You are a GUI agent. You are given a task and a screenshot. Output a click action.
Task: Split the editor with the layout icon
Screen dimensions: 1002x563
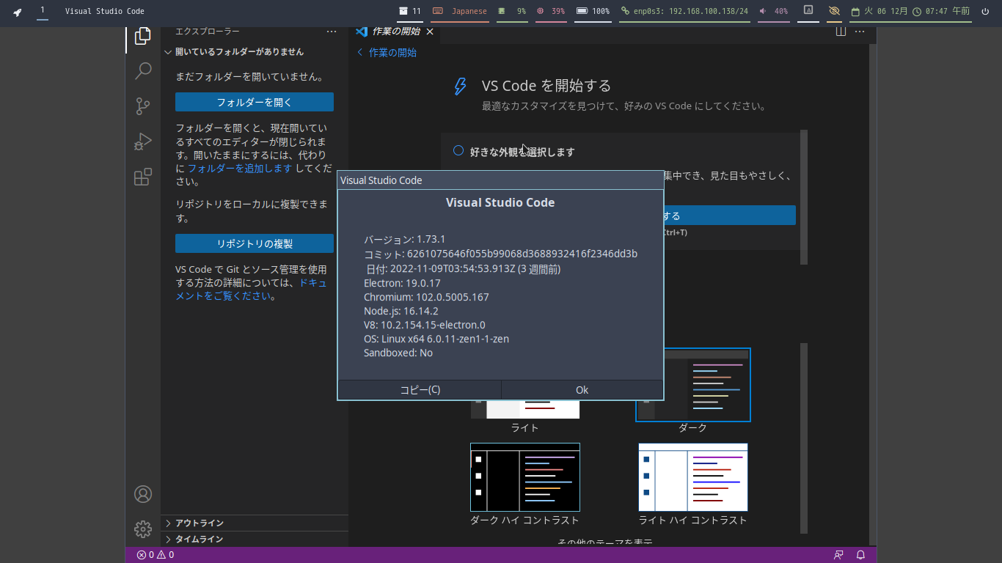click(841, 32)
